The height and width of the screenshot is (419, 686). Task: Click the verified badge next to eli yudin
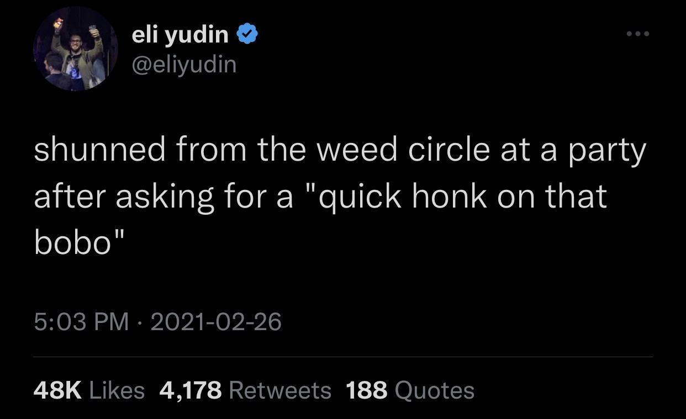tap(246, 33)
